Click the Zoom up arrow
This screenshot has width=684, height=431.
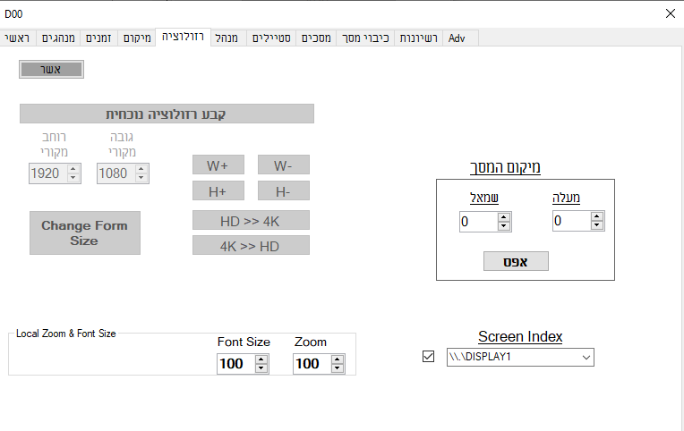pos(338,359)
